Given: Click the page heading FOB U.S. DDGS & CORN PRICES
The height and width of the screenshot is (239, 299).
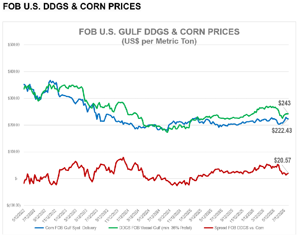Looking at the screenshot, I should [72, 7].
